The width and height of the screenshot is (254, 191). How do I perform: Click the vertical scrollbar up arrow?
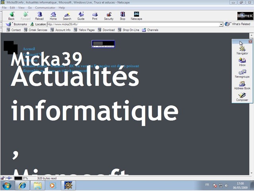coord(251,35)
